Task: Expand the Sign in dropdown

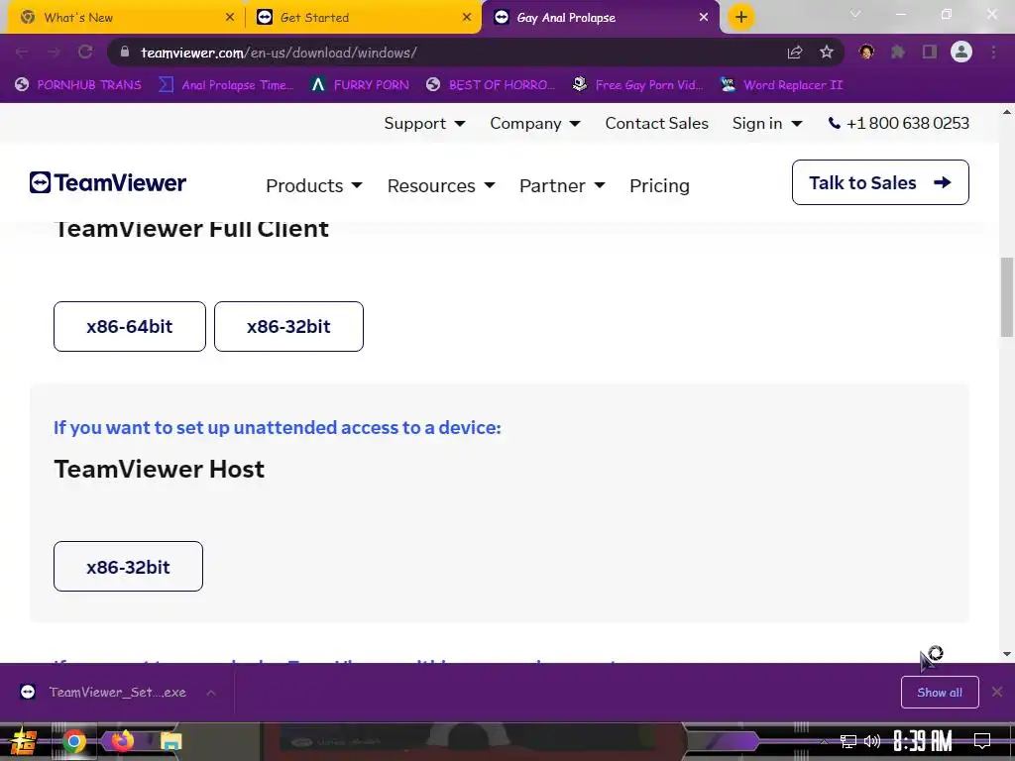Action: coord(767,123)
